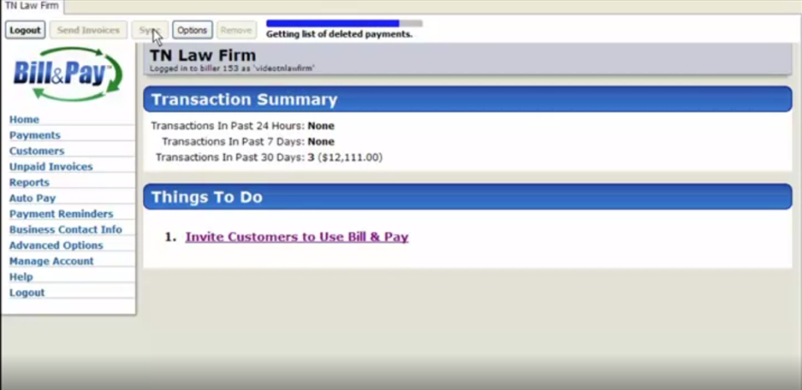Click the $12,111.00 amount
The width and height of the screenshot is (802, 390).
350,158
